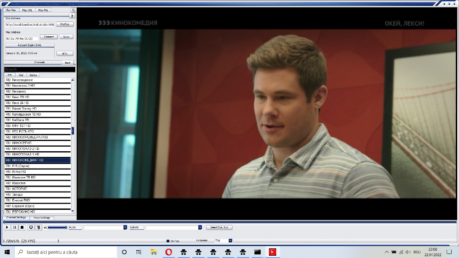
Task: Select the Series tab
Action: click(x=33, y=75)
